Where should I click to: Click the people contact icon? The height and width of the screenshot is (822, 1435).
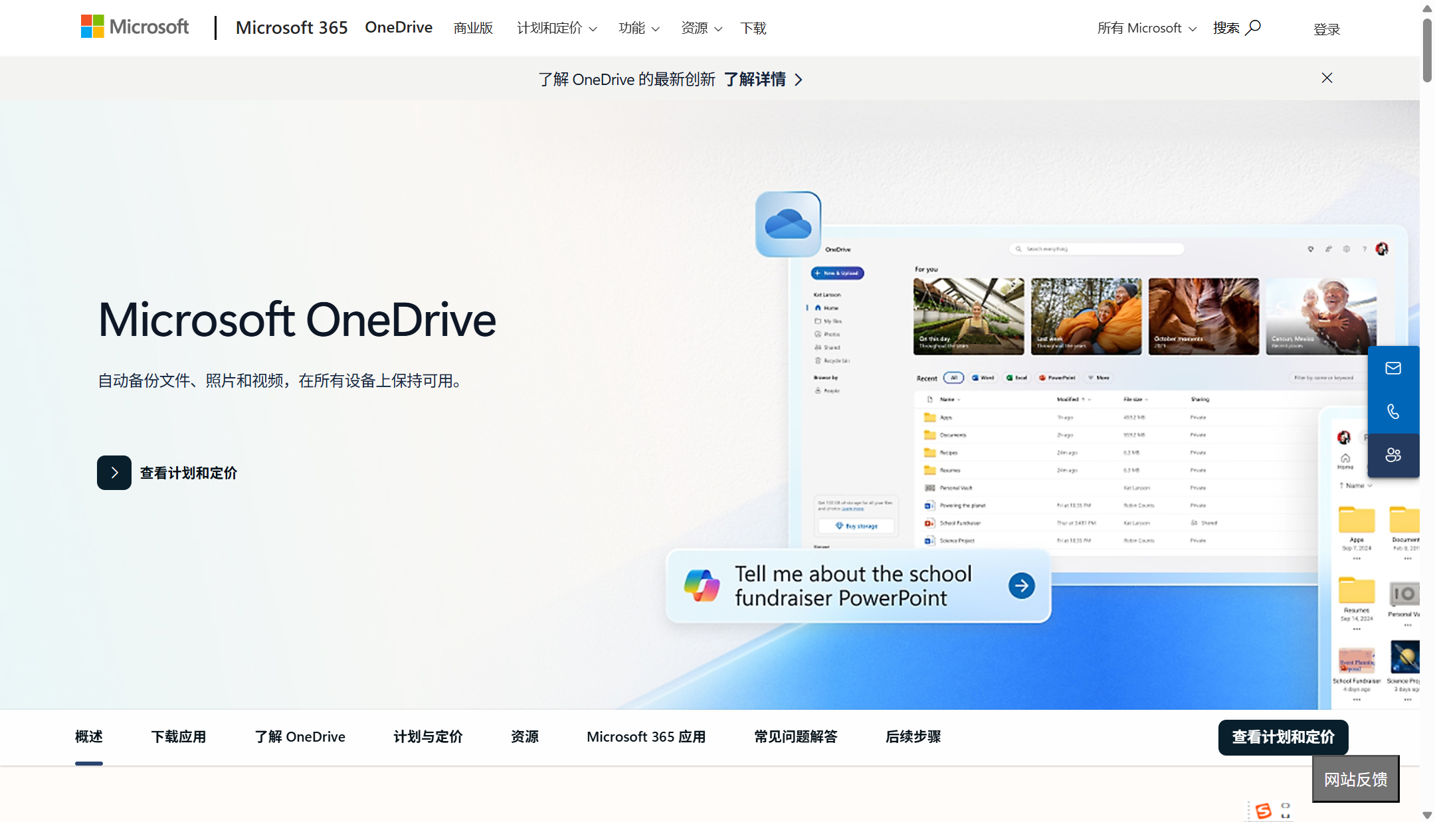click(x=1393, y=455)
